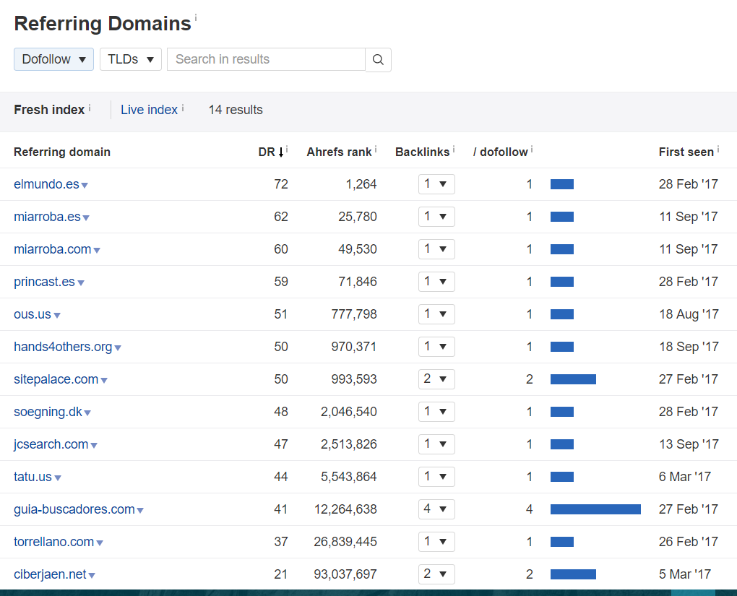This screenshot has width=737, height=596.
Task: Open backlinks dropdown for tatu.us row
Action: [436, 477]
